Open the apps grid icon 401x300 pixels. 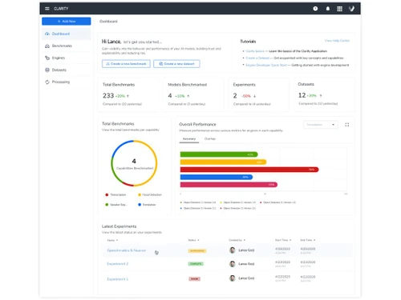(339, 9)
